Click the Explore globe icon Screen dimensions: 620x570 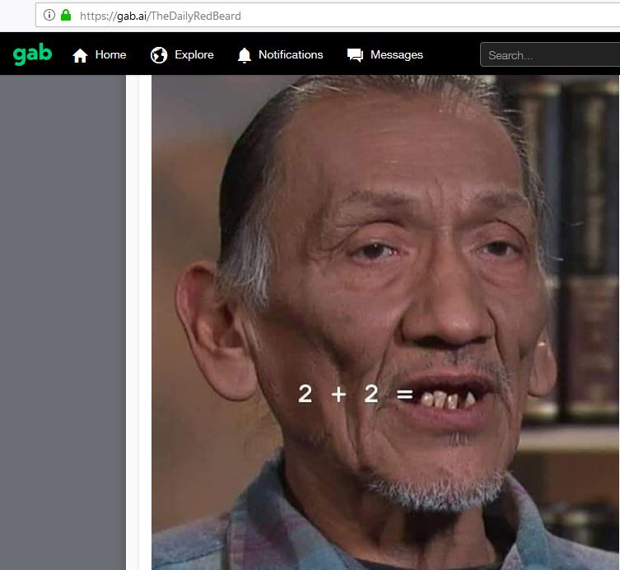tap(159, 55)
